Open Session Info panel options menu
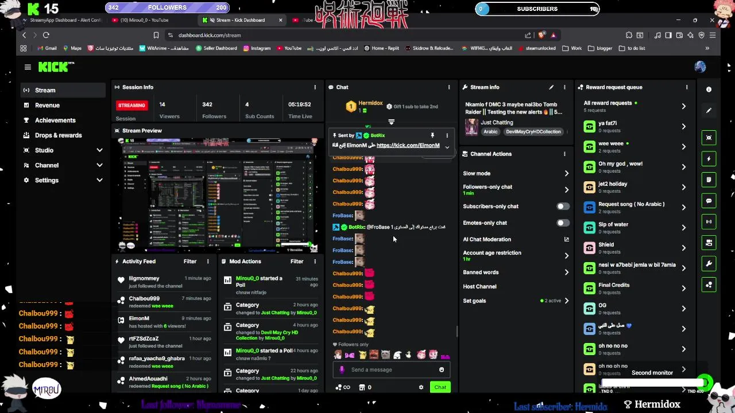The width and height of the screenshot is (735, 413). (x=315, y=87)
